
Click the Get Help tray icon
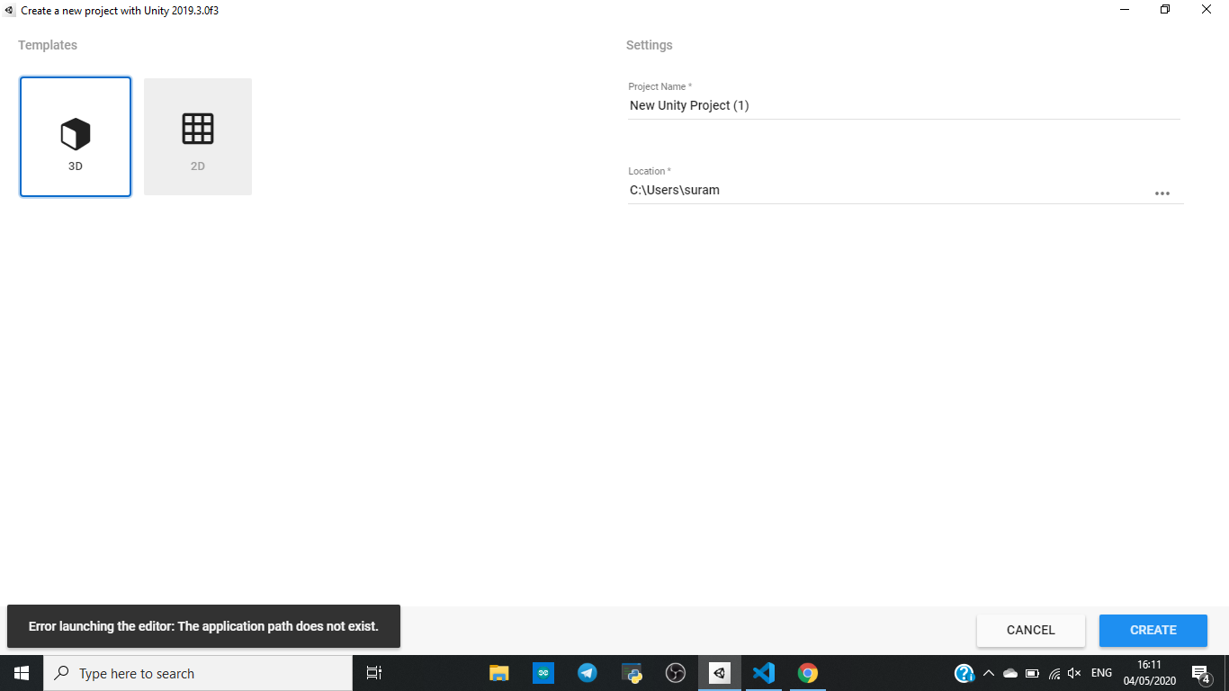pyautogui.click(x=964, y=673)
